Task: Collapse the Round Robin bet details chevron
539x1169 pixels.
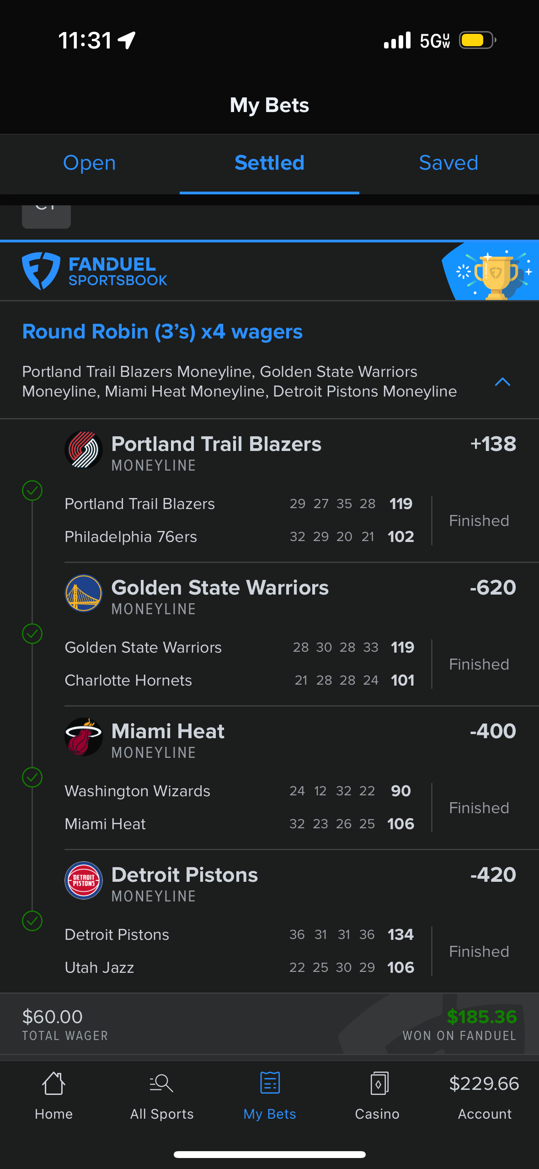Action: pos(502,382)
